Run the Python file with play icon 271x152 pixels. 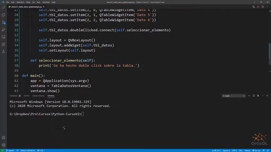tap(258, 7)
